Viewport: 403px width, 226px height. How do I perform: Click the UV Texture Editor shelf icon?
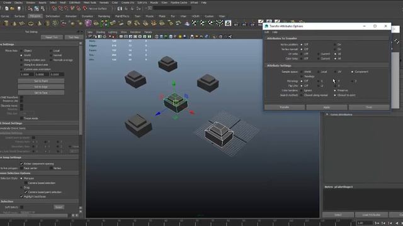tap(228, 23)
